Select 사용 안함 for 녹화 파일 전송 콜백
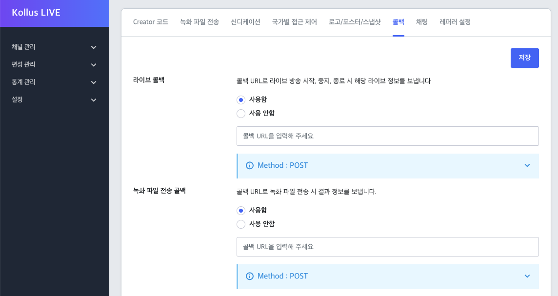 click(x=241, y=224)
